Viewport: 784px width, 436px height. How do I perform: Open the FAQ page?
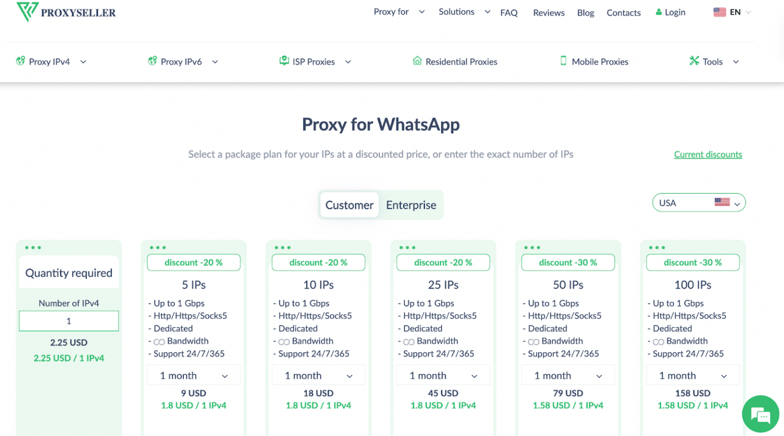pos(509,12)
